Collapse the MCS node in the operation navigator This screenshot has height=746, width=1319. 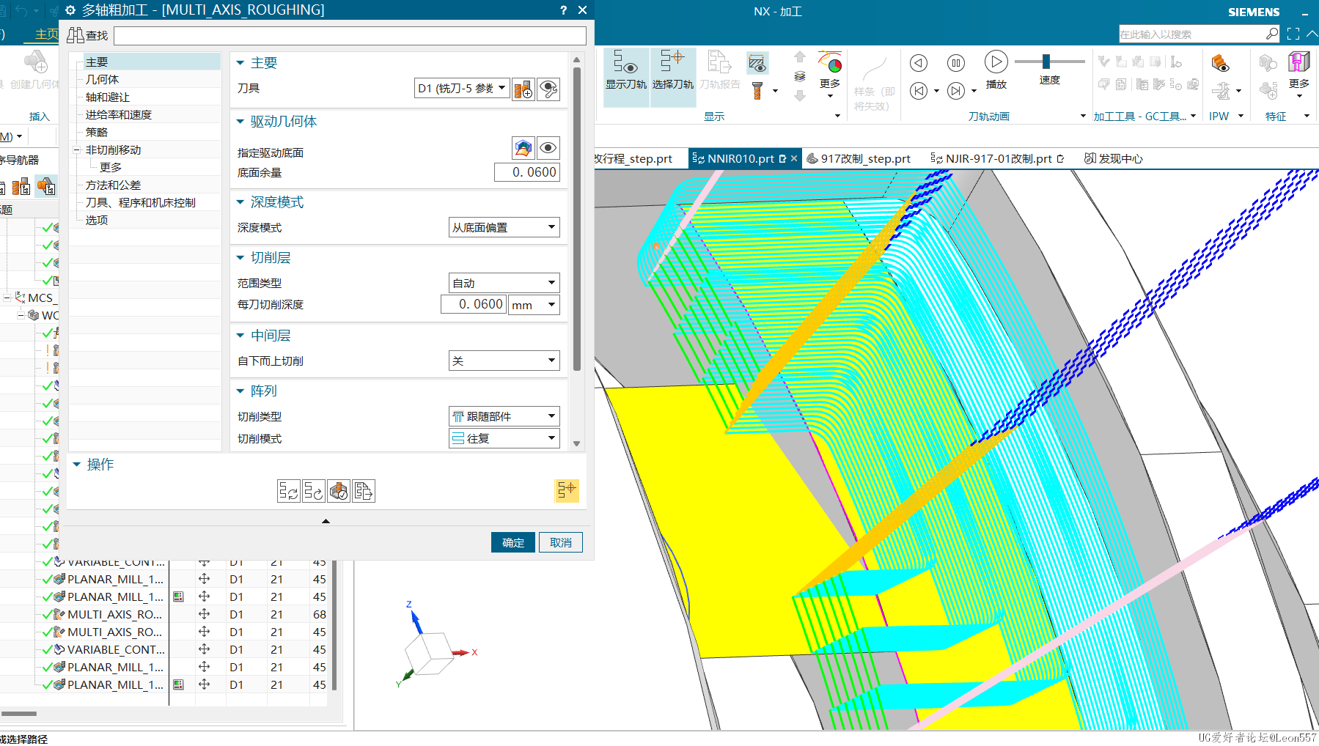click(7, 298)
